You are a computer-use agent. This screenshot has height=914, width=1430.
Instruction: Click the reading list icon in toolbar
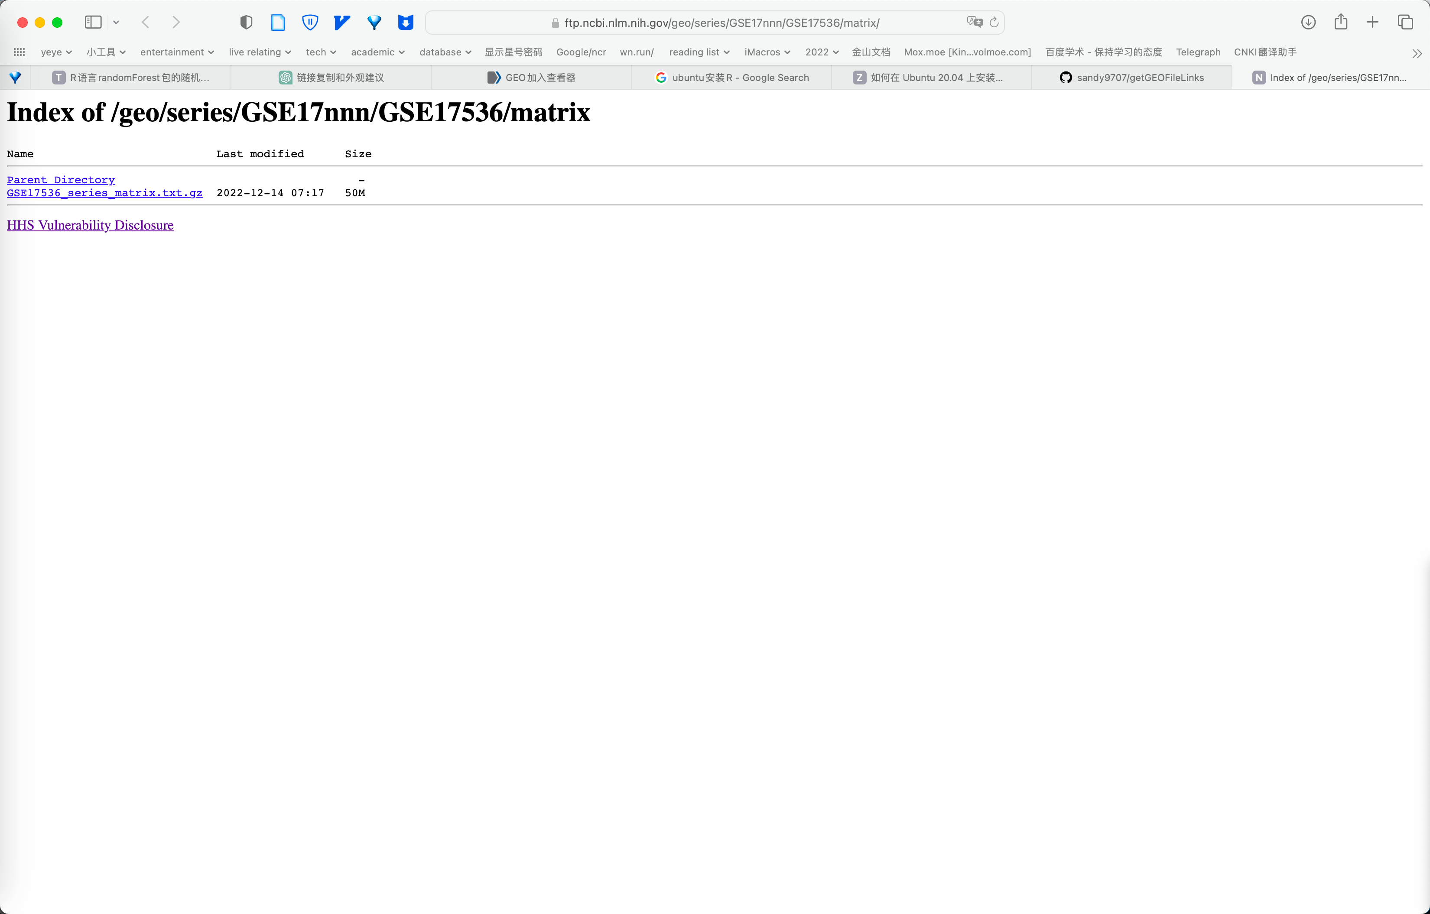[x=94, y=22]
